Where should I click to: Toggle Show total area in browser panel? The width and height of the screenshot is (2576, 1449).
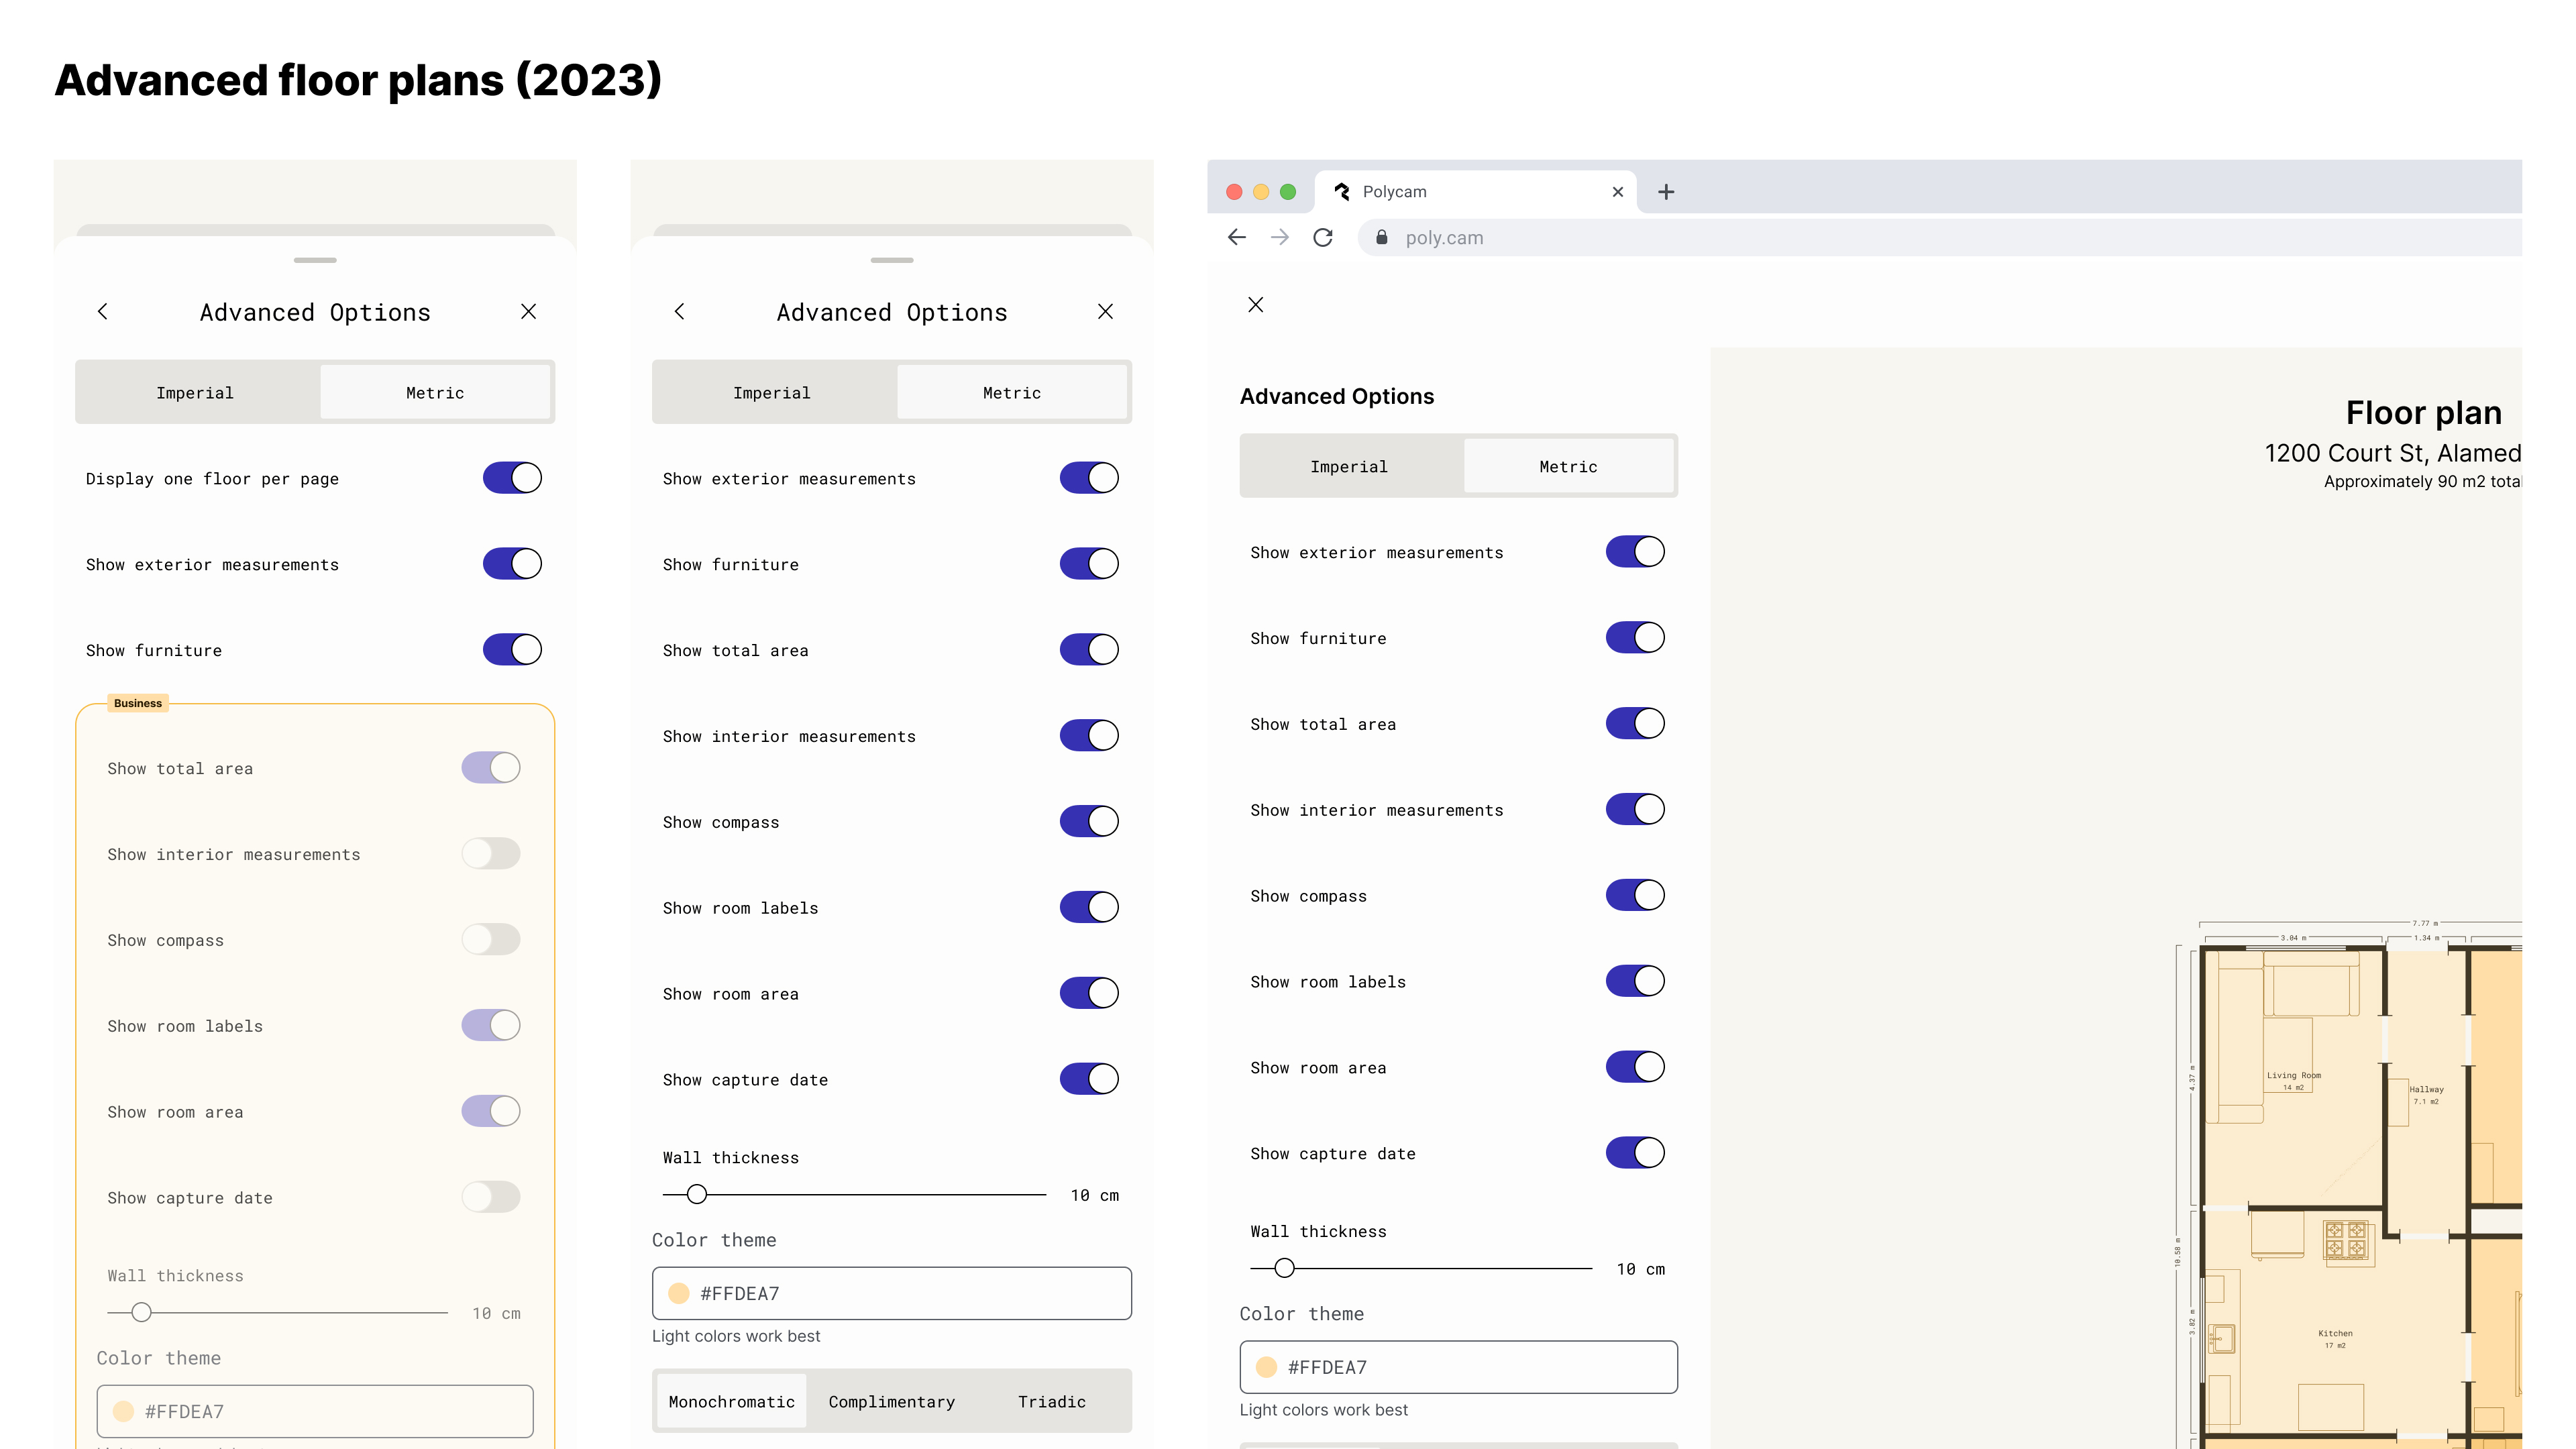tap(1636, 724)
